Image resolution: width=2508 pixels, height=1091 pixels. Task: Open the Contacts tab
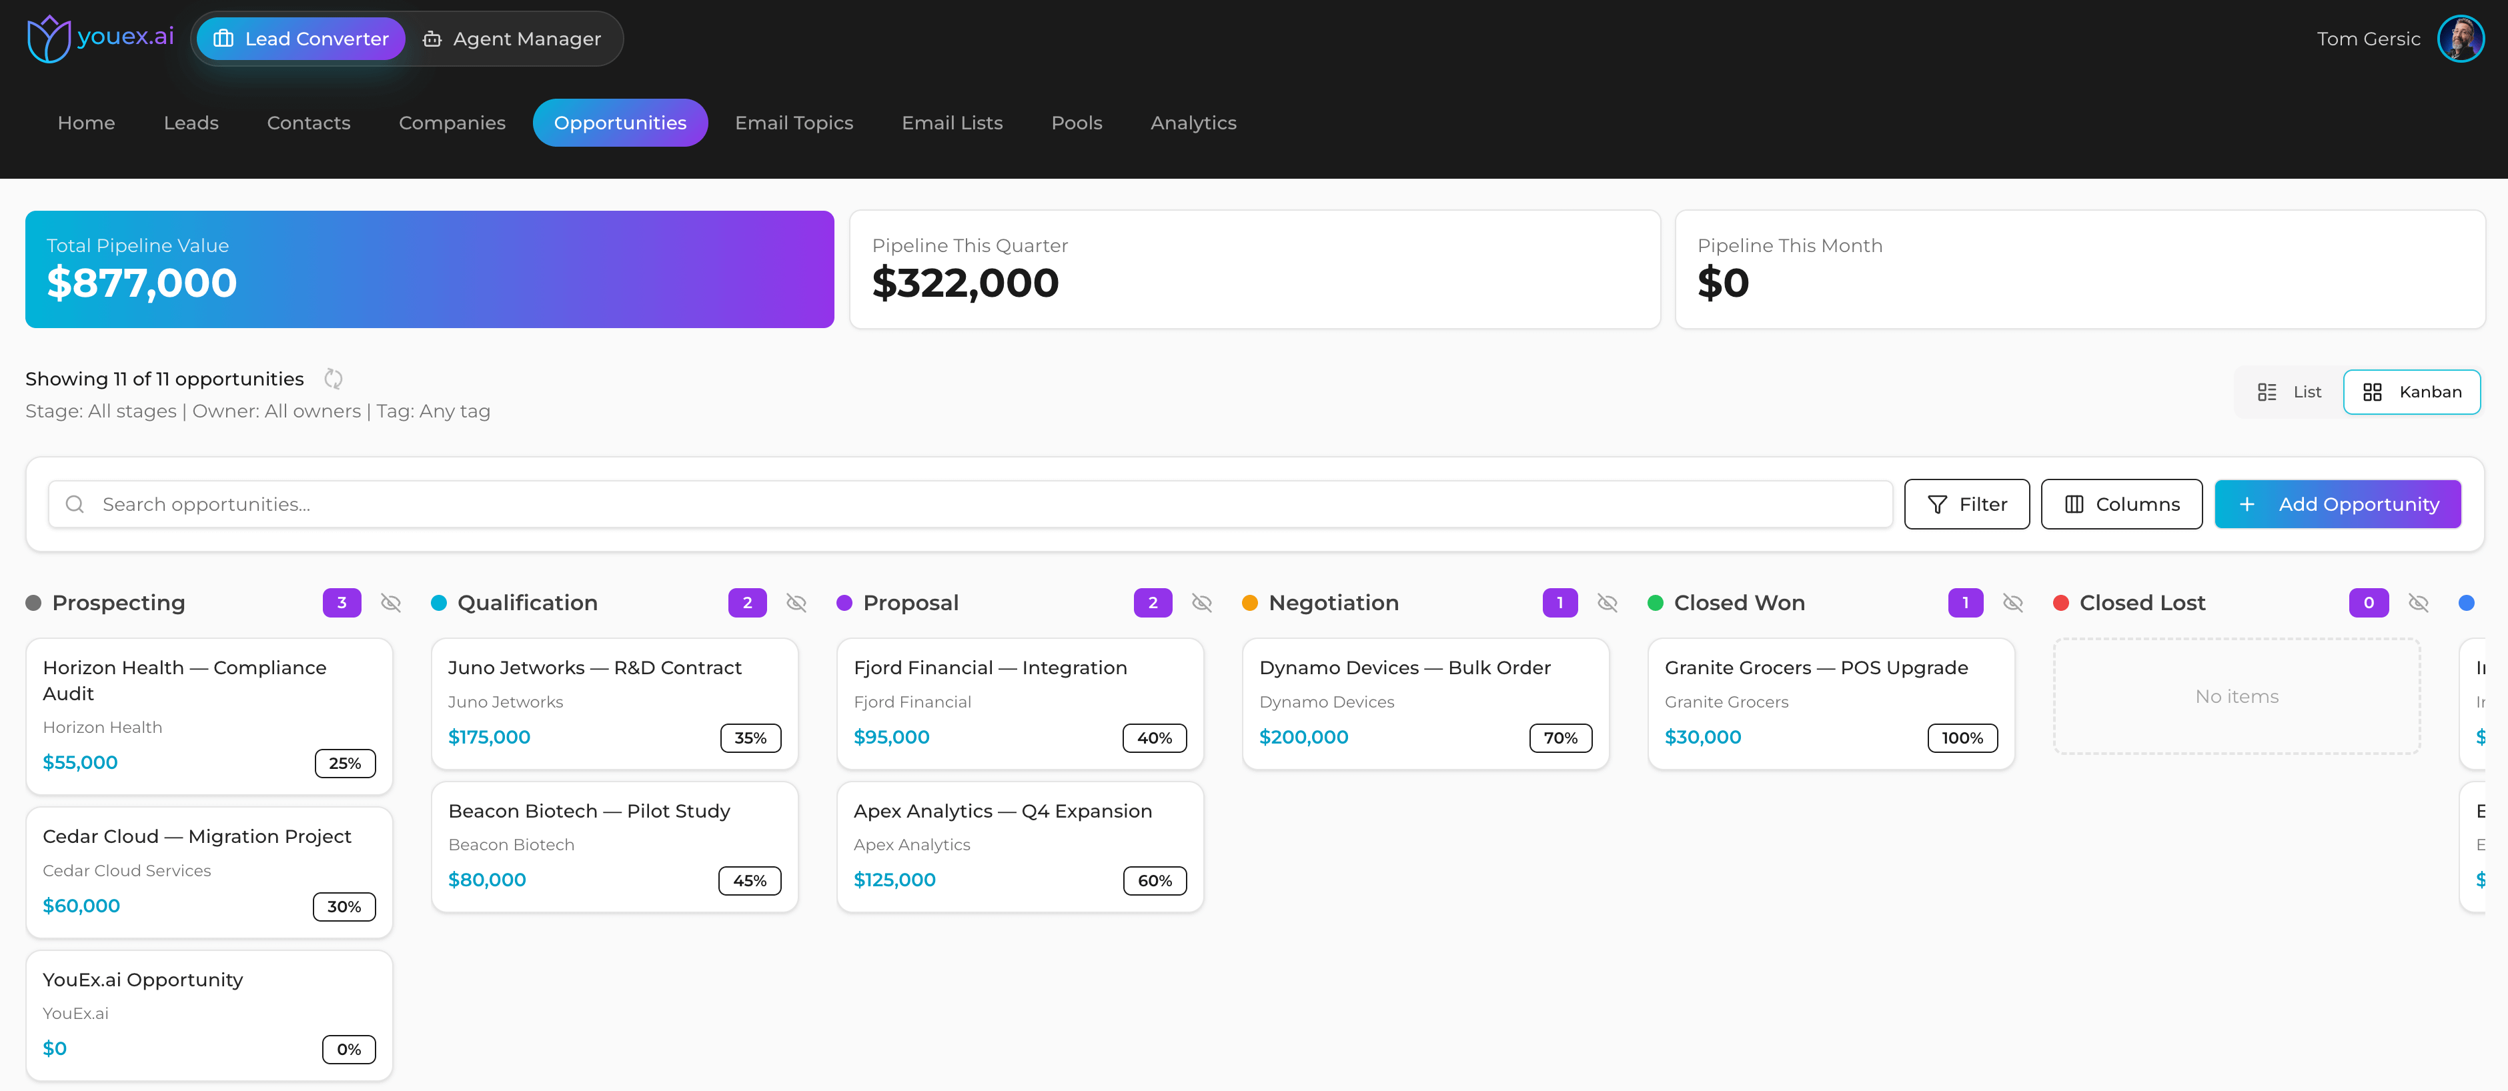click(x=309, y=123)
